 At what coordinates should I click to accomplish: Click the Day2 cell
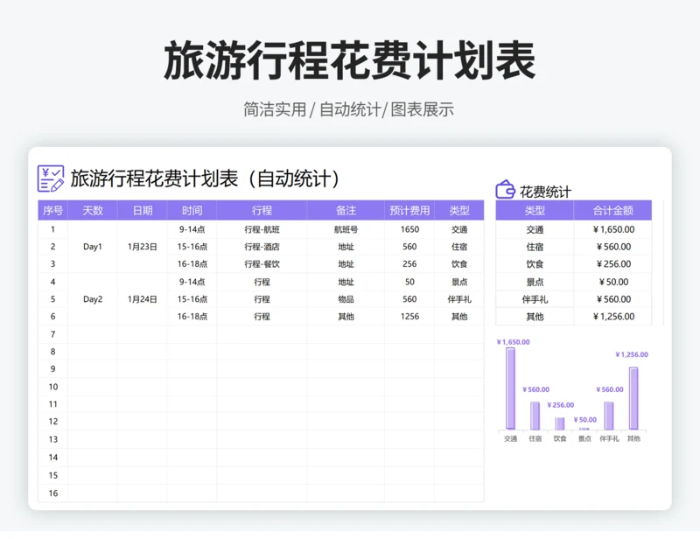click(93, 299)
